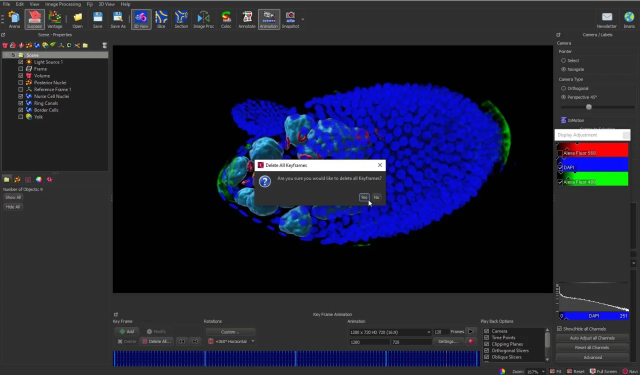Add new Spots object icon

click(x=29, y=45)
